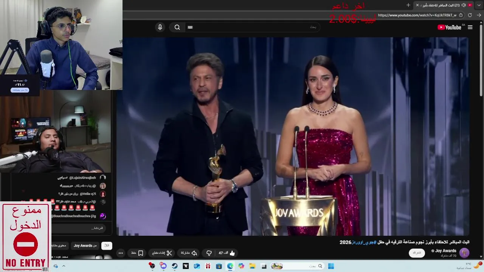
Task: Open Steam from the taskbar
Action: click(x=174, y=266)
